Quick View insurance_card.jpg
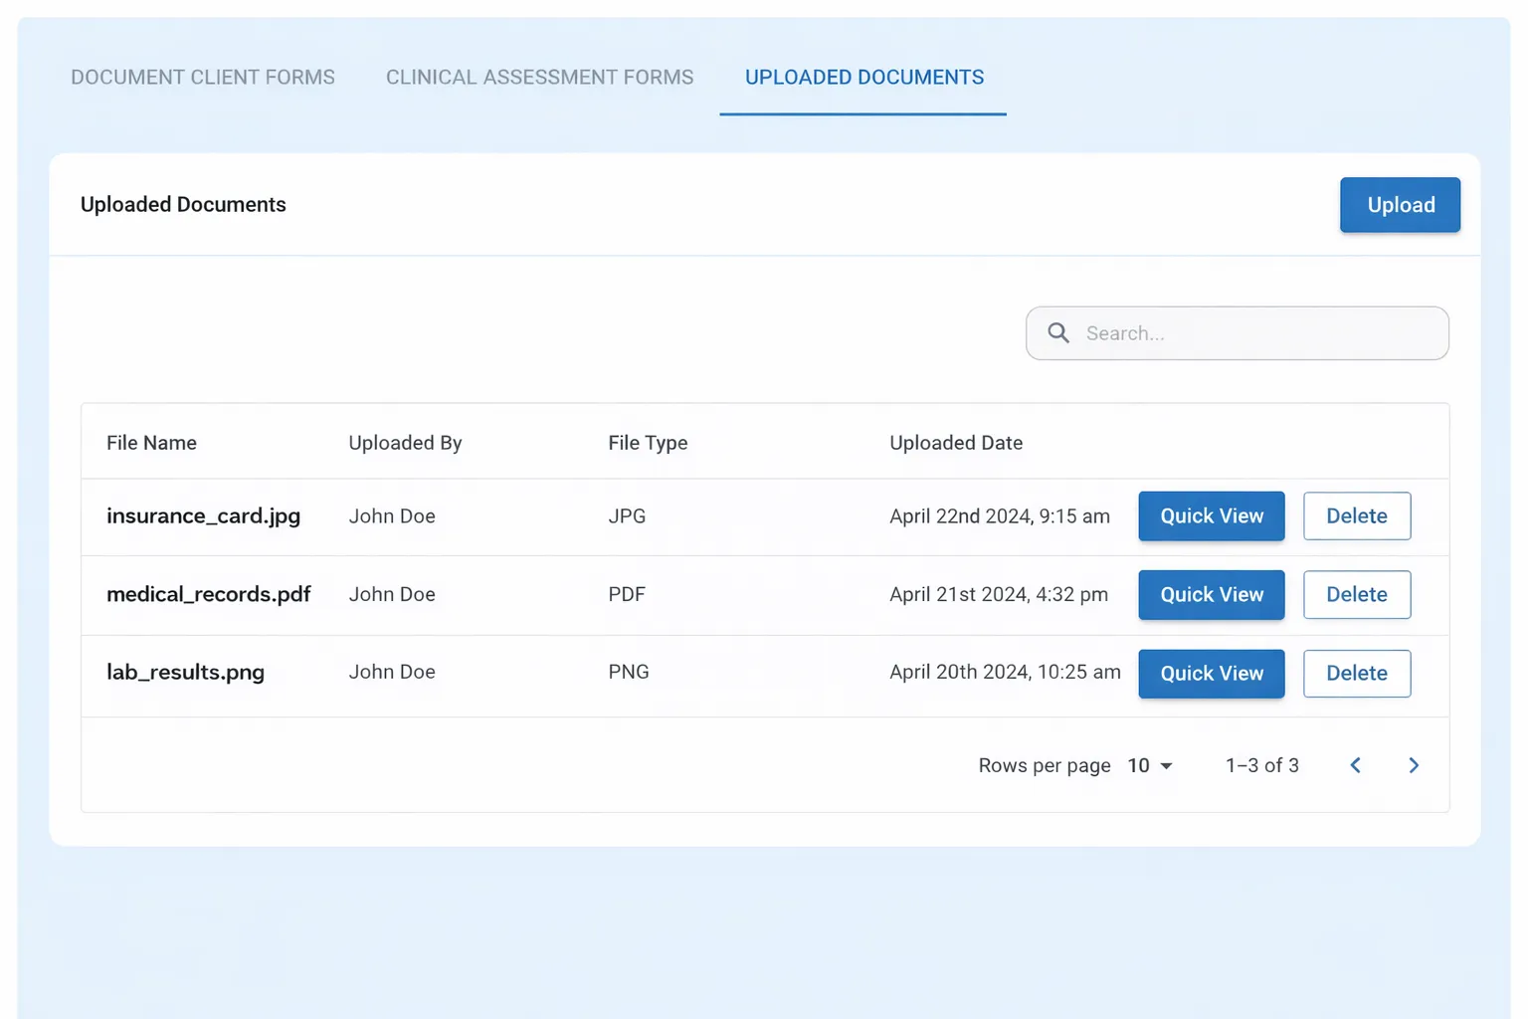Viewport: 1528px width, 1019px height. pos(1212,516)
